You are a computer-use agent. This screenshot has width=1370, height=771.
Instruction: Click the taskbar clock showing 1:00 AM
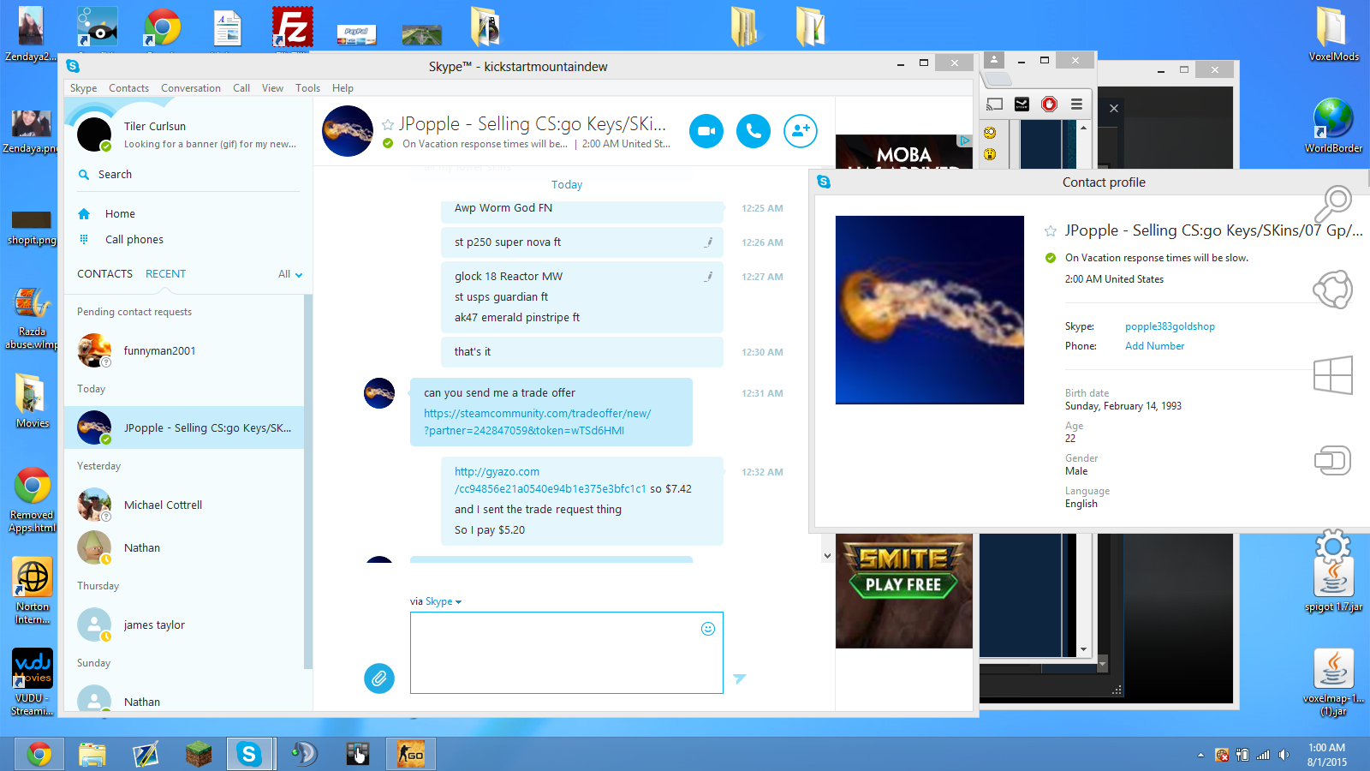click(x=1326, y=755)
